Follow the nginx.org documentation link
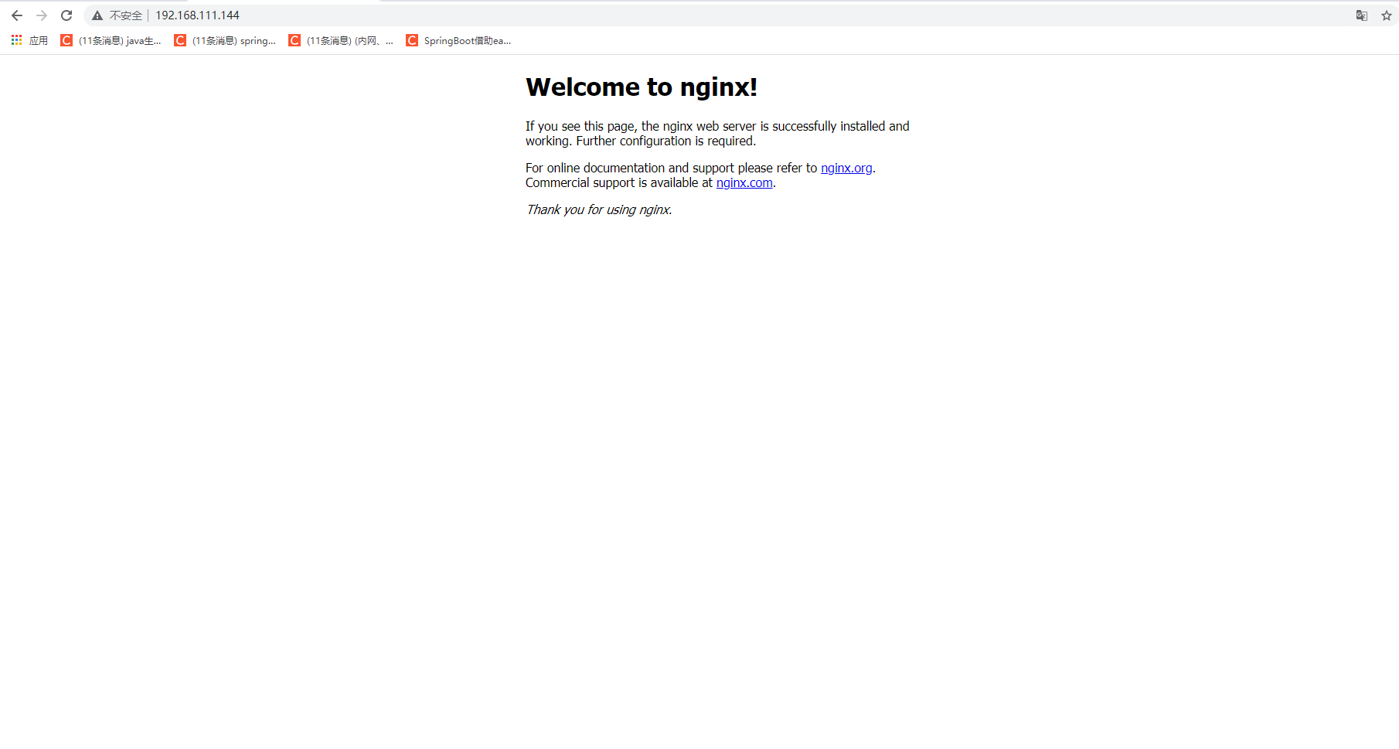The height and width of the screenshot is (749, 1399). pos(846,169)
